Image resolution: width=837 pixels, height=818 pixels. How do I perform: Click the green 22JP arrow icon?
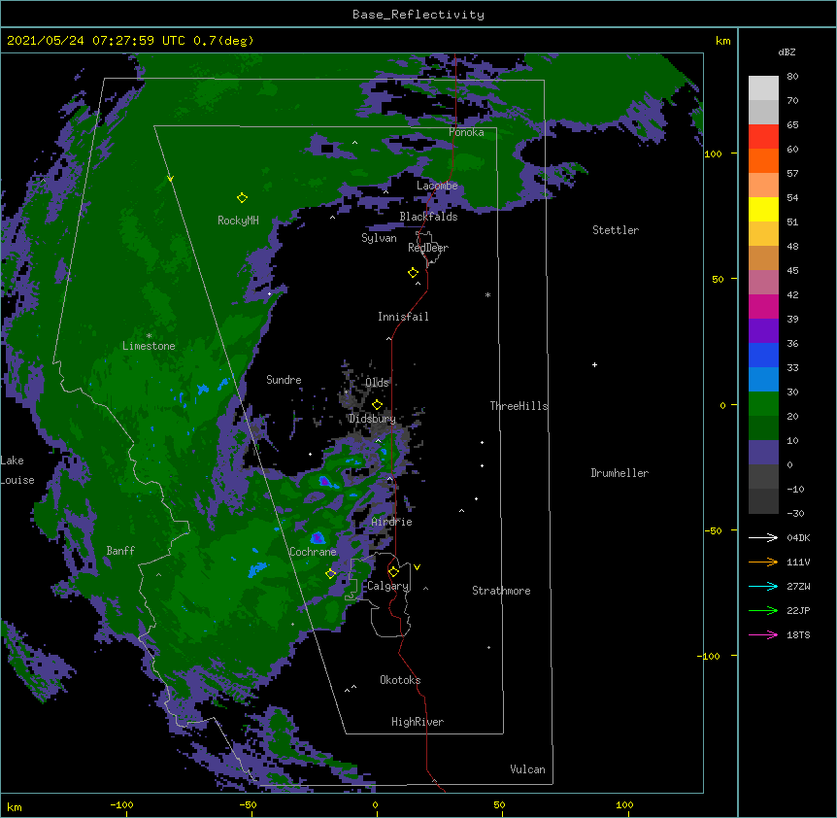tap(763, 610)
